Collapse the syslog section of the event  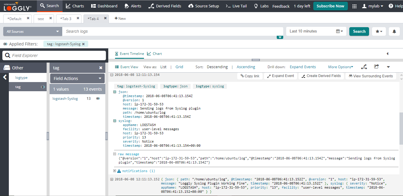tap(115, 121)
